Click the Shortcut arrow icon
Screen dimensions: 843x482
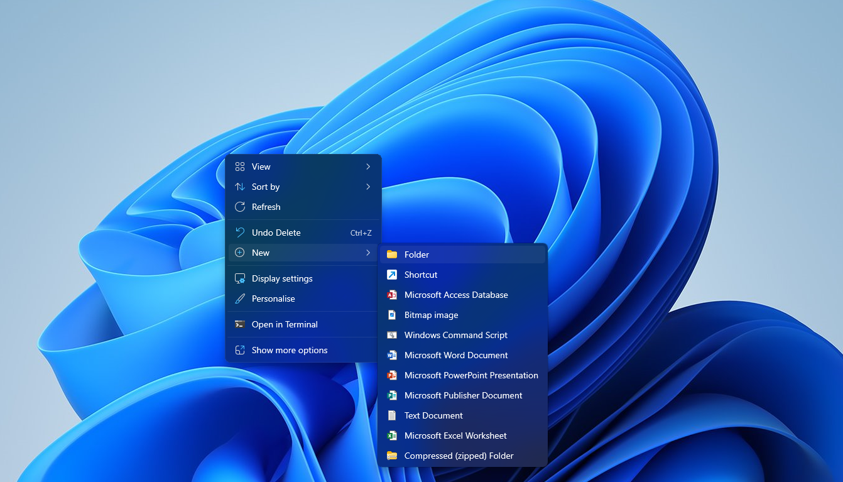[392, 275]
